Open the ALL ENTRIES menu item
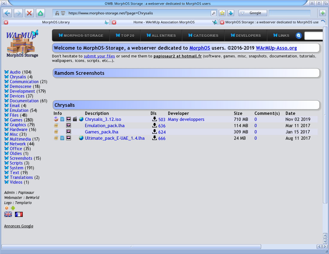Image resolution: width=329 pixels, height=254 pixels. [161, 35]
